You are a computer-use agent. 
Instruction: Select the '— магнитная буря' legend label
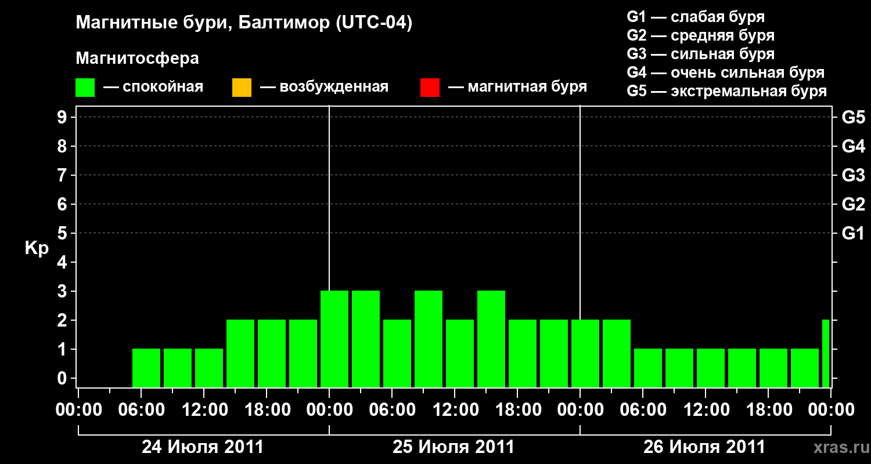pos(517,87)
